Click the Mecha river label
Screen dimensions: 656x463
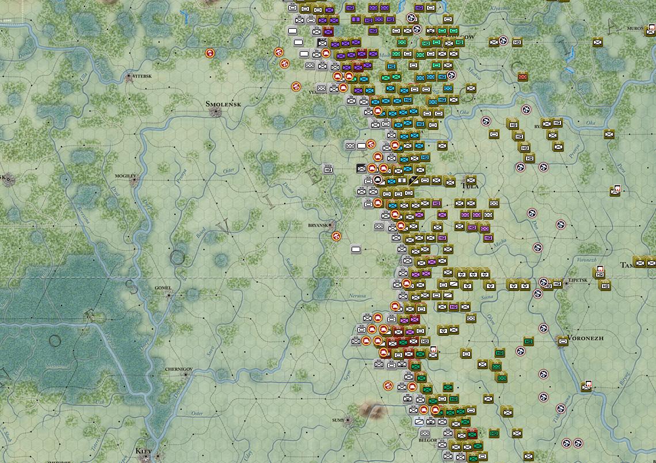(x=499, y=243)
